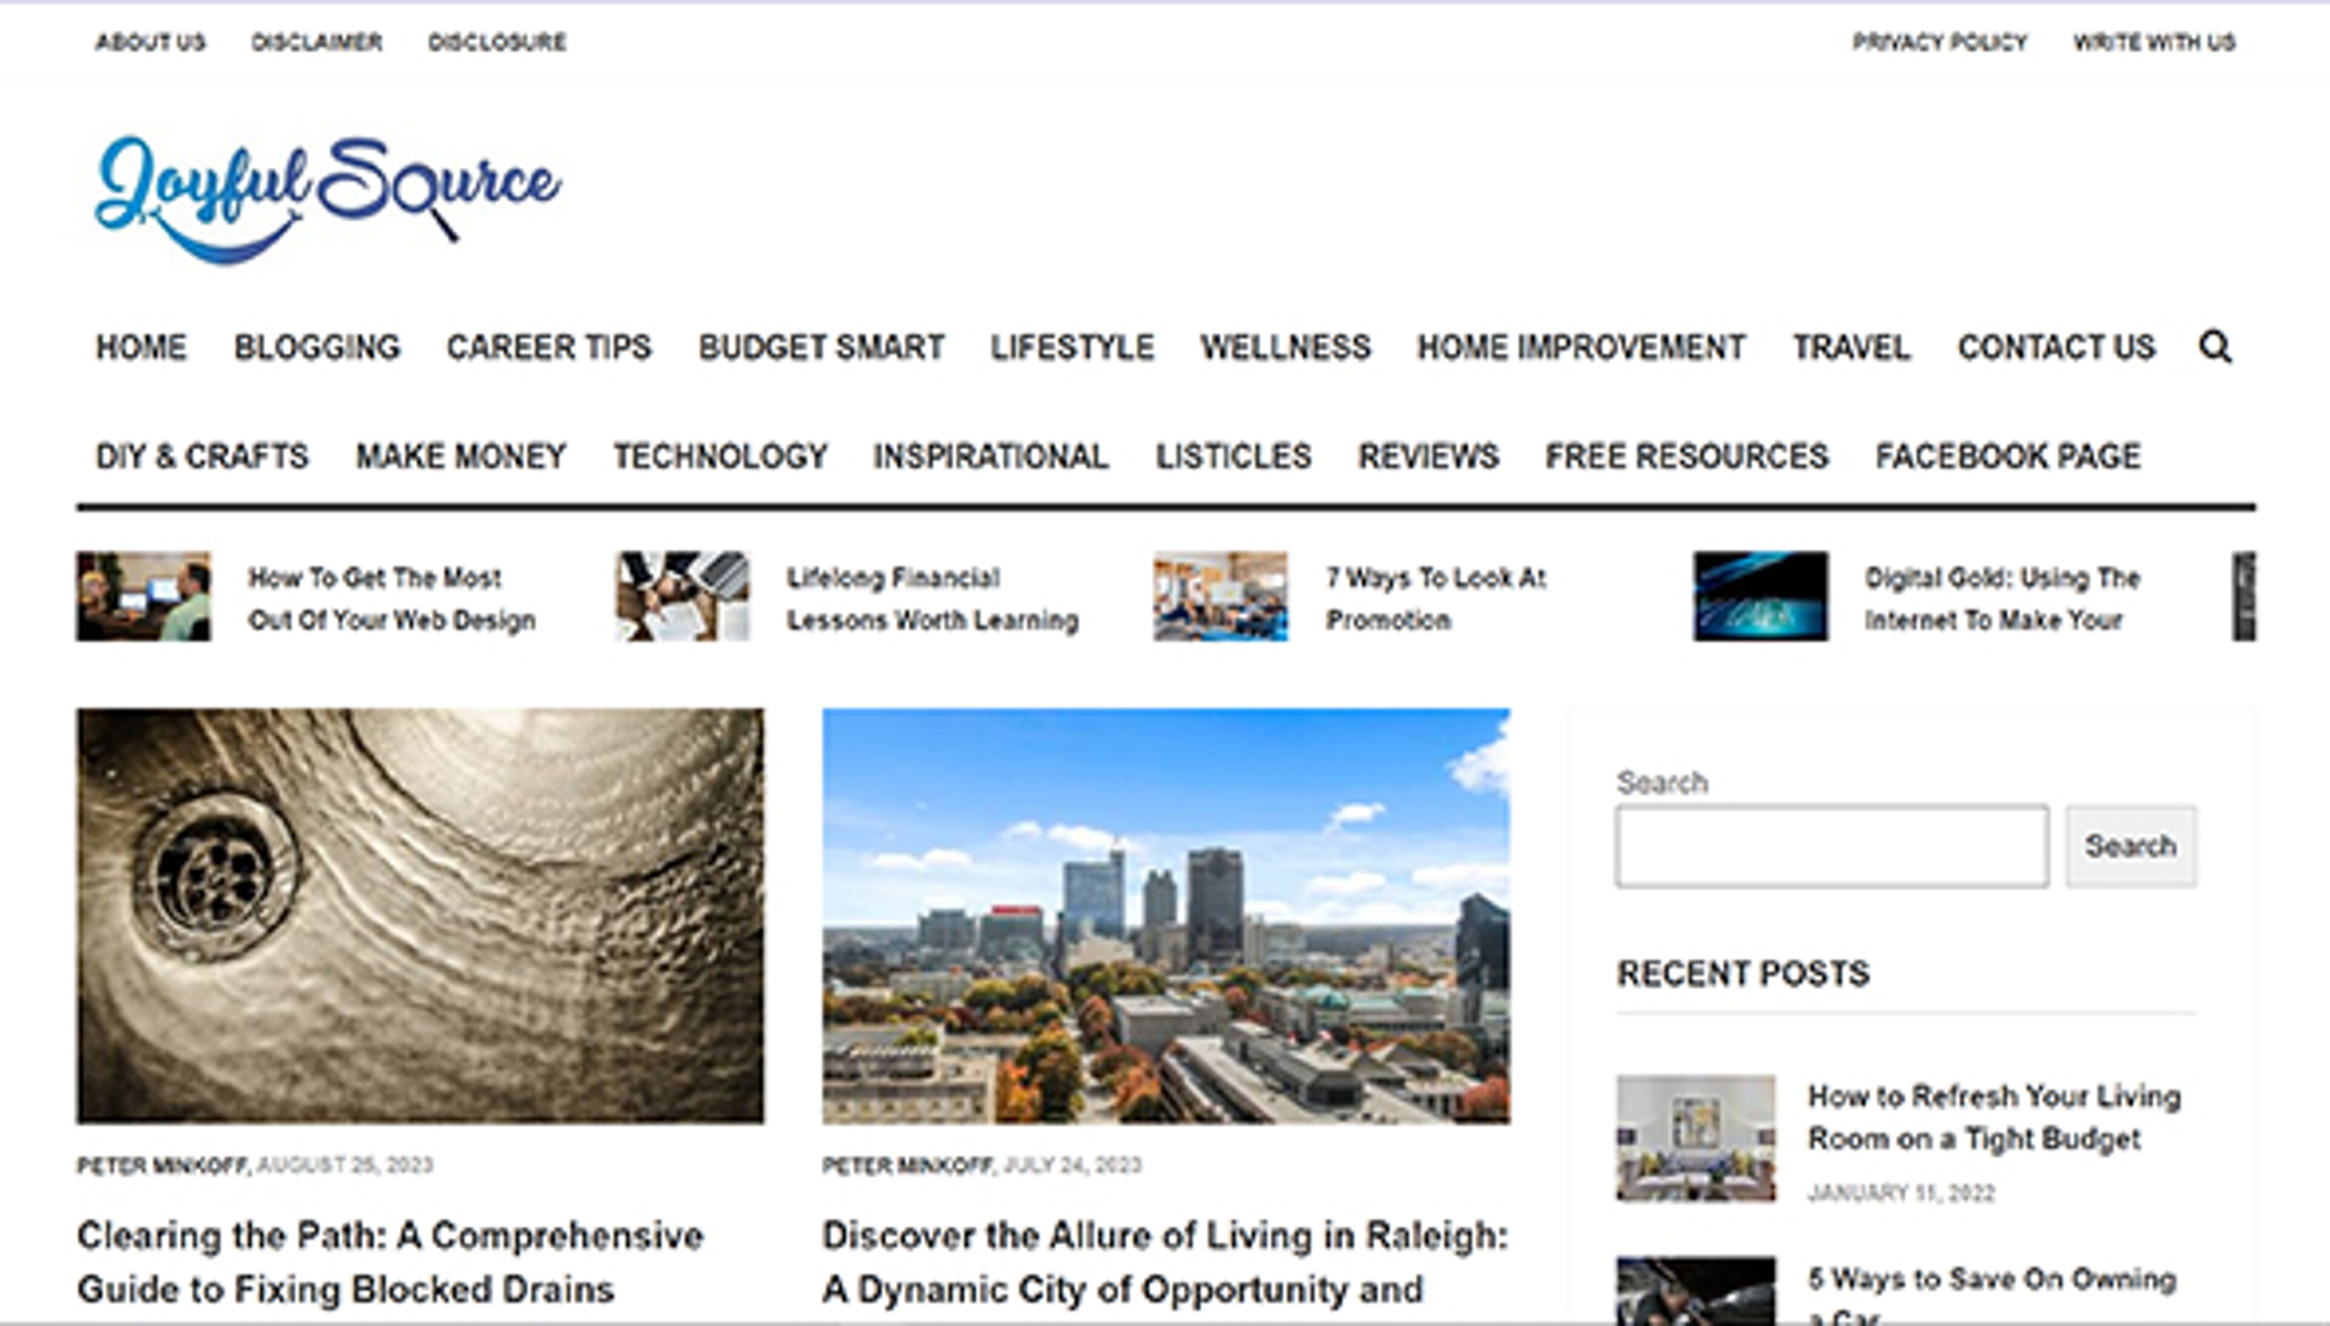
Task: Open the Raleigh skyline featured image
Action: 1165,915
